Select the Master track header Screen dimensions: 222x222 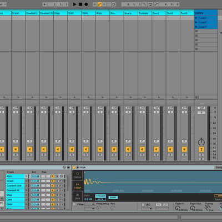coord(206,13)
